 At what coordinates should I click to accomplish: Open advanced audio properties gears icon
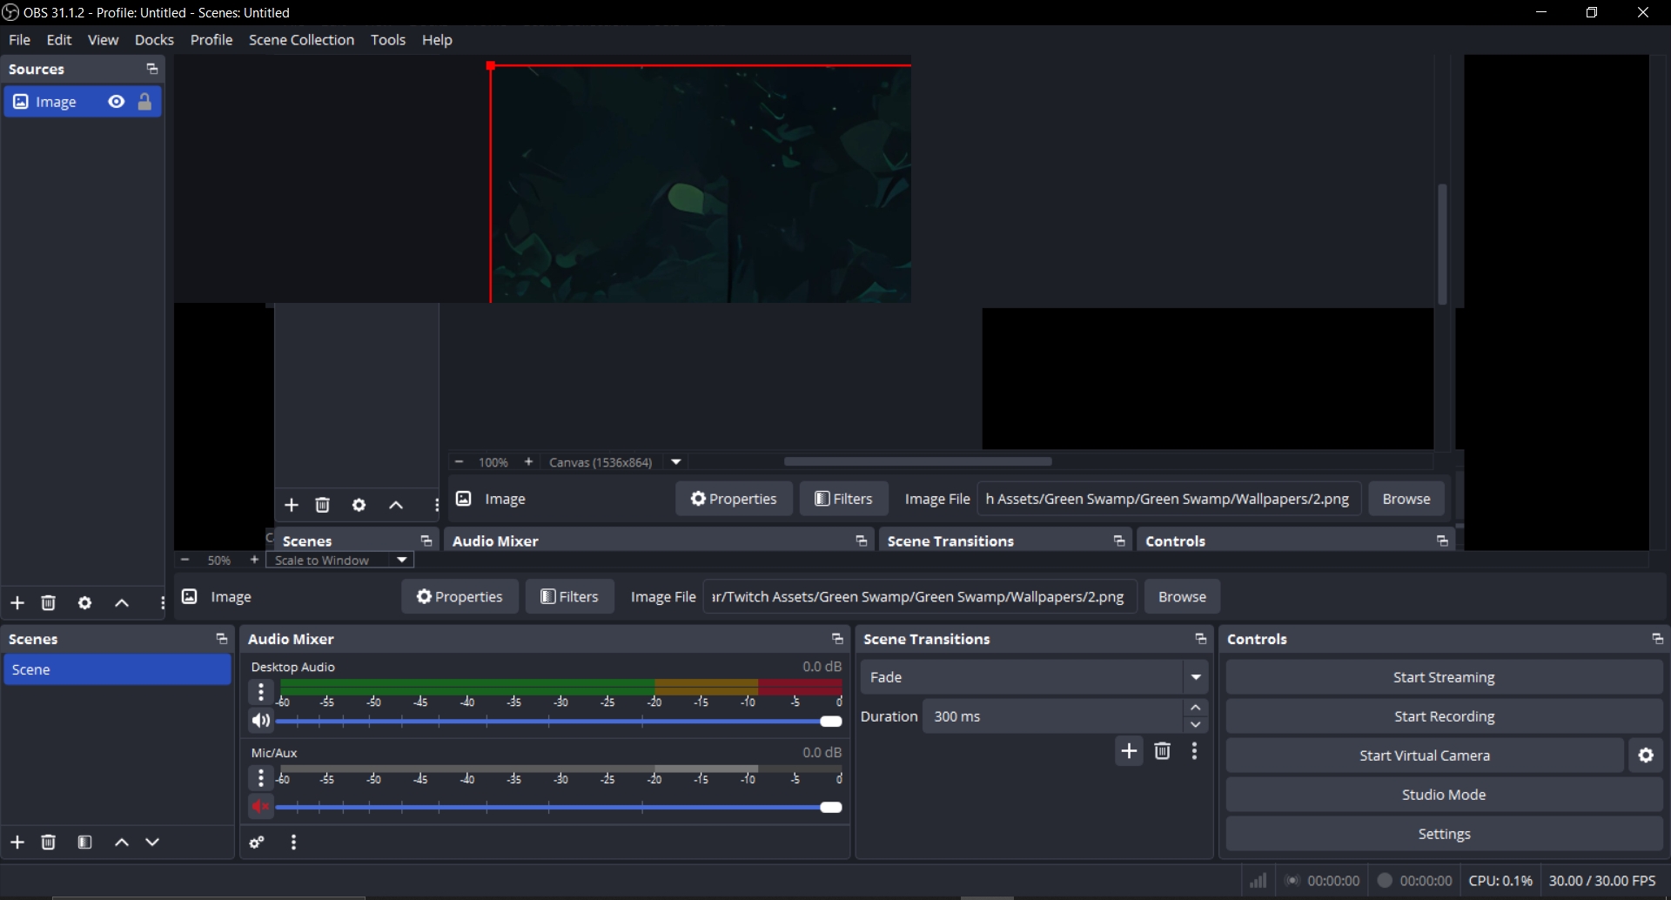point(257,843)
